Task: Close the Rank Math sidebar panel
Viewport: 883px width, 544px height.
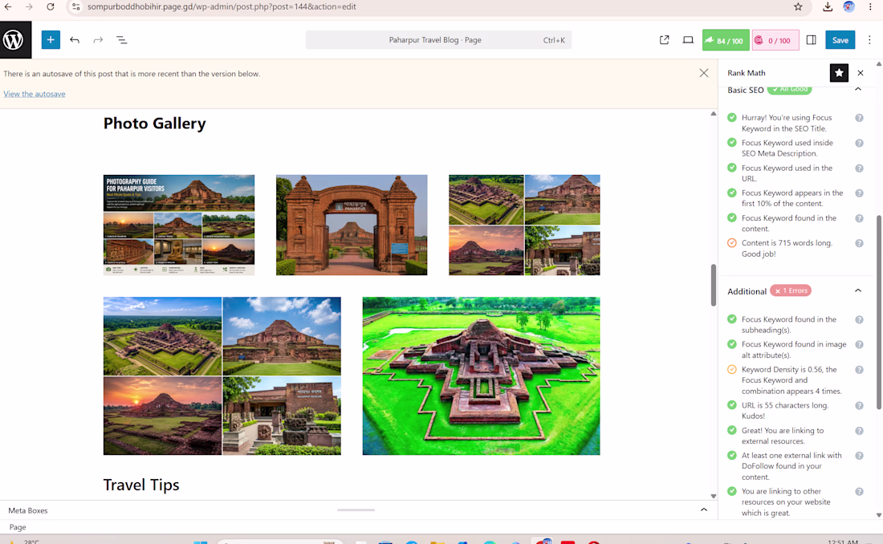Action: tap(861, 73)
